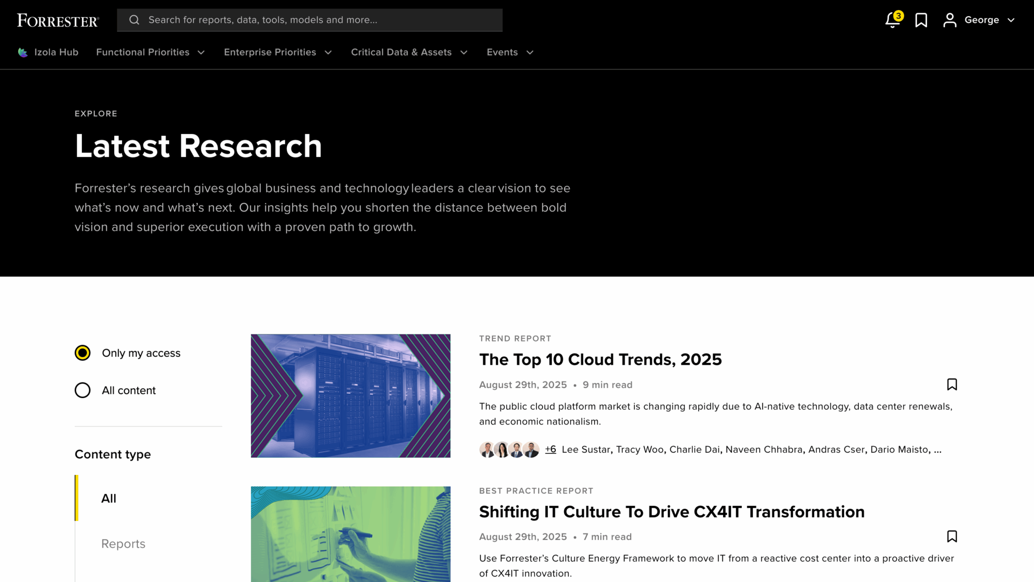The height and width of the screenshot is (582, 1034).
Task: Select the All content radio button
Action: tap(82, 390)
